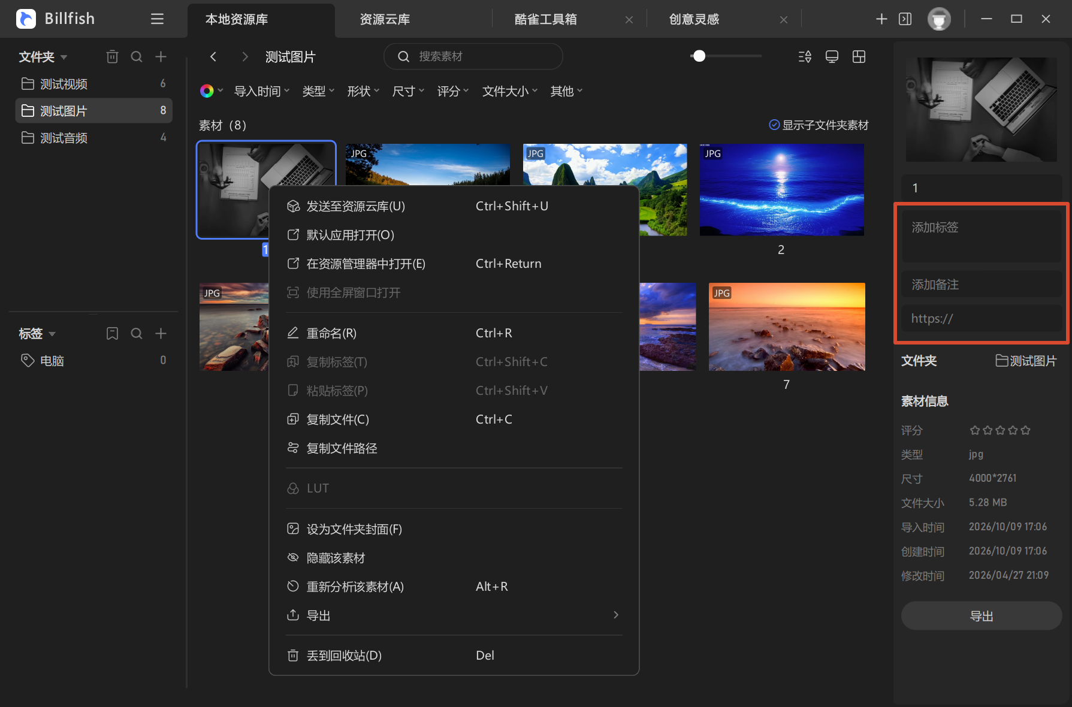This screenshot has height=707, width=1072.
Task: Add a new tag with the plus icon
Action: point(161,334)
